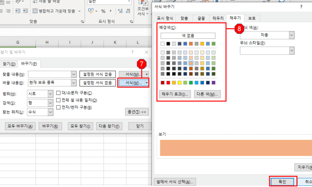The width and height of the screenshot is (312, 187).
Task: Pick black swatch in top theme row
Action: [x=168, y=44]
